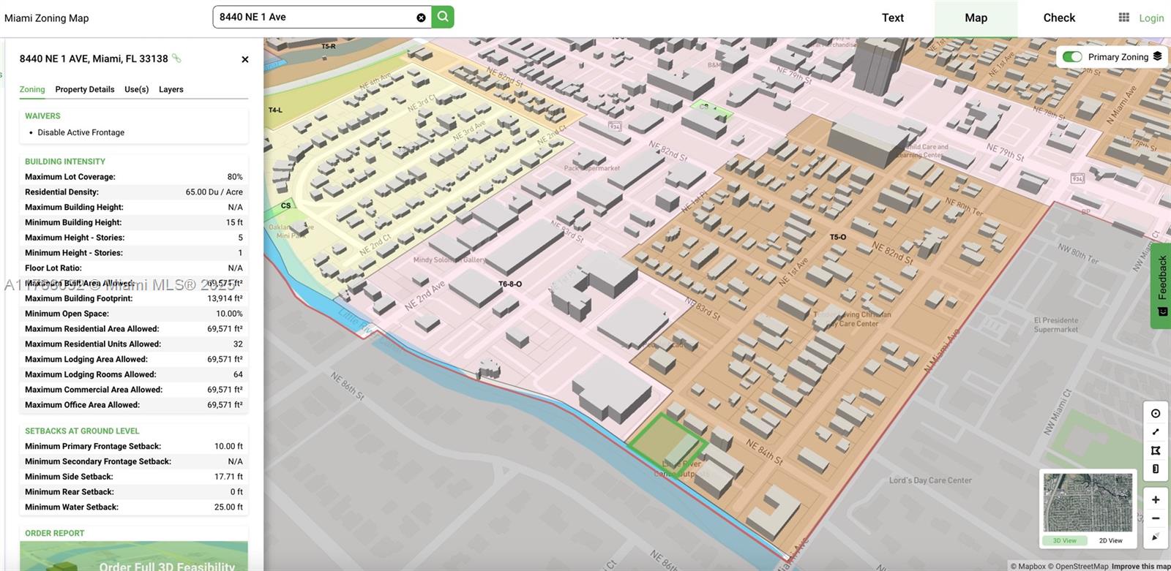Click the green search magnifier button
Screen dimensions: 1171x571
pos(443,17)
